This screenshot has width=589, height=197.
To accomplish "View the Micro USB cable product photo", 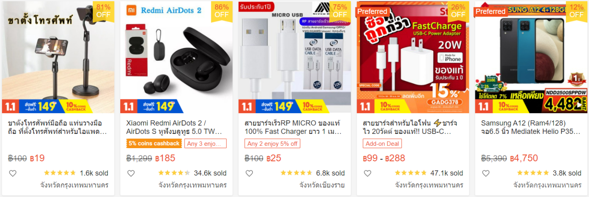I will tap(294, 57).
